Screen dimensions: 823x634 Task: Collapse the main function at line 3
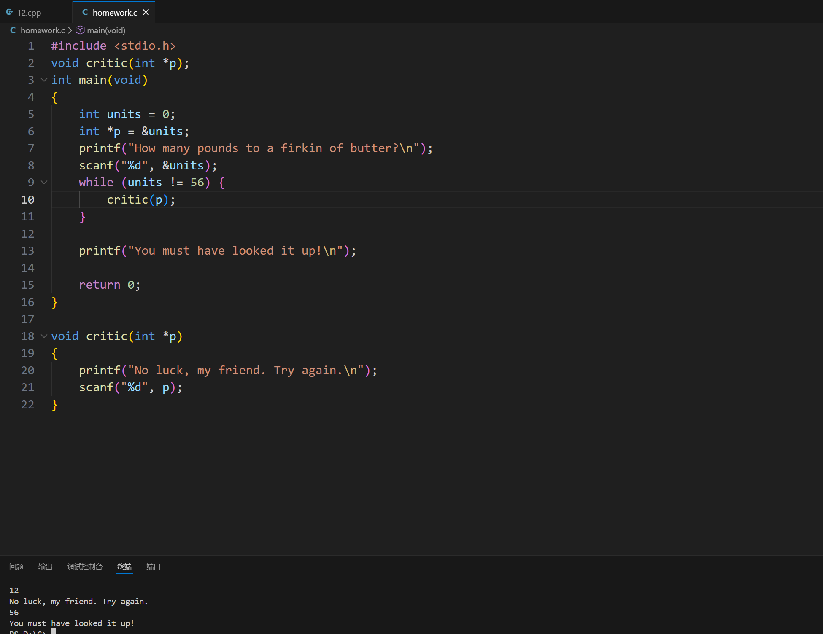click(x=44, y=80)
